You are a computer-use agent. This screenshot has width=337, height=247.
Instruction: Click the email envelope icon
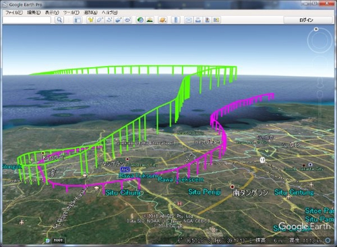coord(189,20)
